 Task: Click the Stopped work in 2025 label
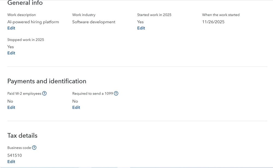pos(26,40)
